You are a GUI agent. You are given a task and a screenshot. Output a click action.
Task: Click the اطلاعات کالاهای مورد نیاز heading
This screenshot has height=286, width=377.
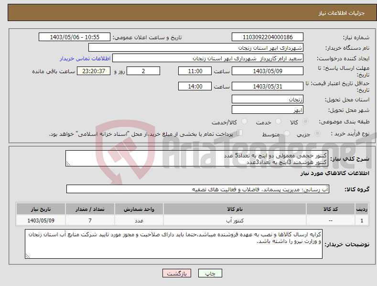point(334,173)
